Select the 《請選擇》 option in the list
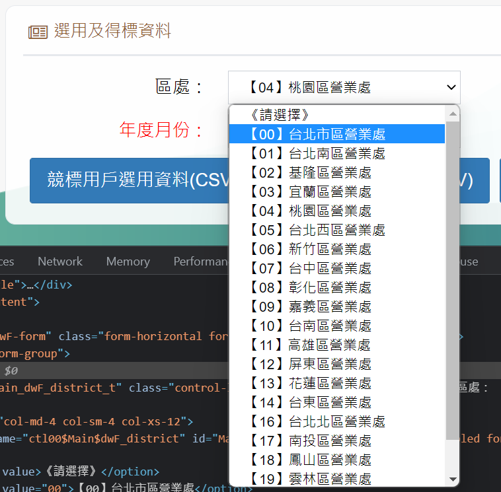Image resolution: width=501 pixels, height=492 pixels. point(337,115)
